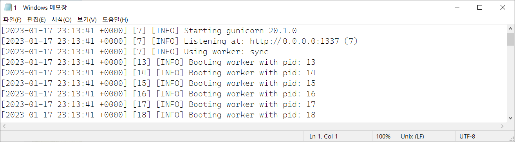
Task: Click the horizontal scrollbar right arrow
Action: (503, 126)
